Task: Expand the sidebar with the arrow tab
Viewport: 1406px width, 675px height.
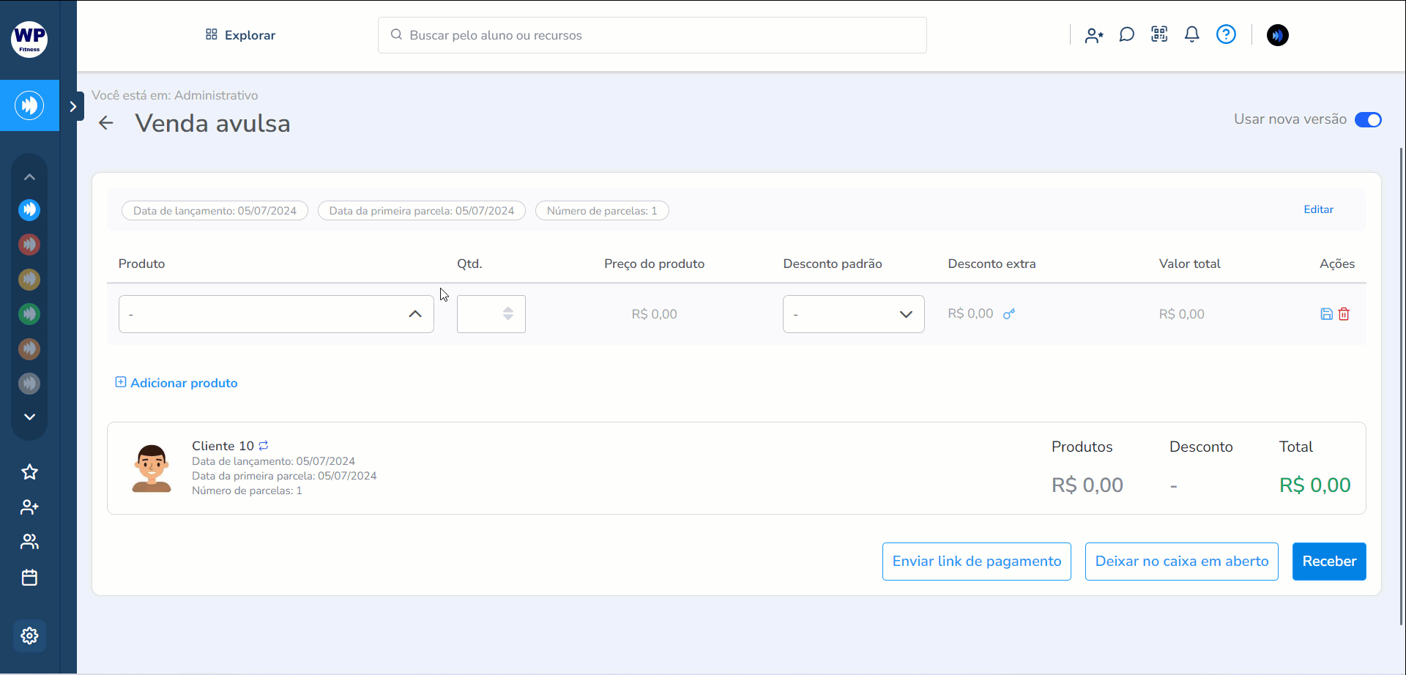Action: tap(72, 107)
